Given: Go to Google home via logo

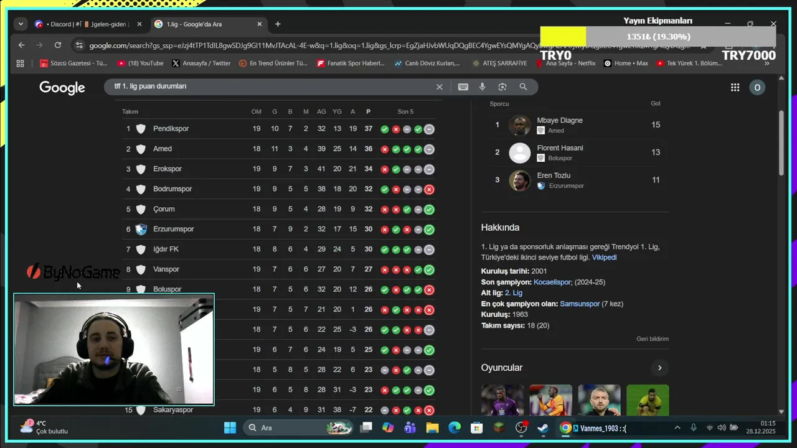Looking at the screenshot, I should [62, 88].
